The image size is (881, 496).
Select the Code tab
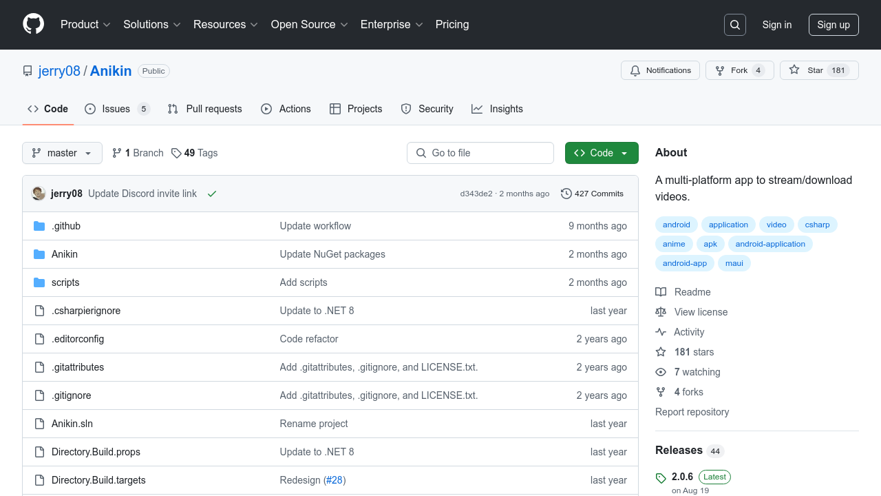click(47, 109)
